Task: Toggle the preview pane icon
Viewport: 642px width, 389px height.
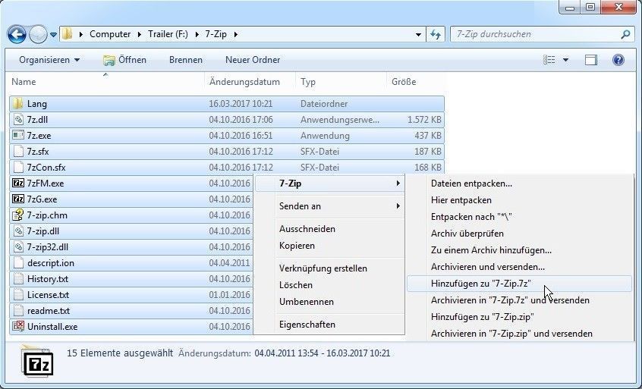Action: pyautogui.click(x=591, y=60)
